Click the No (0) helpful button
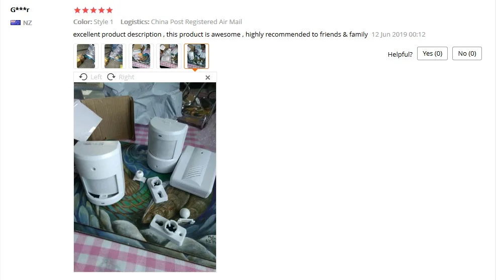This screenshot has width=496, height=280. 467,53
